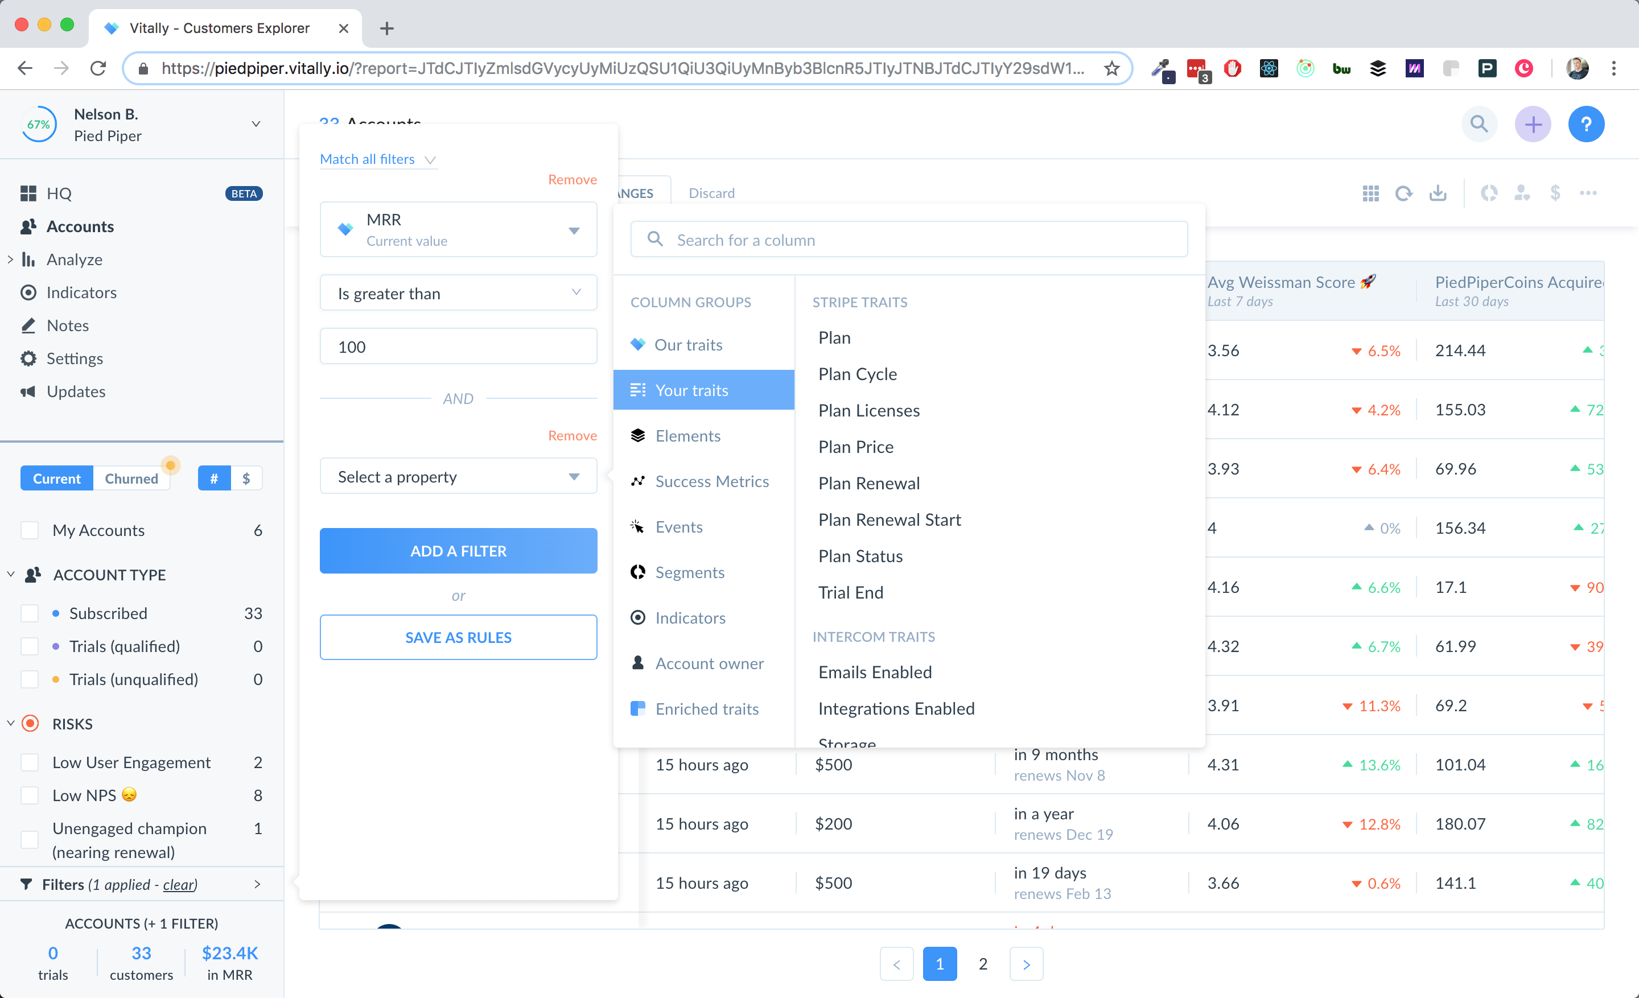The height and width of the screenshot is (998, 1639).
Task: Click the 67% progress circle
Action: [39, 125]
